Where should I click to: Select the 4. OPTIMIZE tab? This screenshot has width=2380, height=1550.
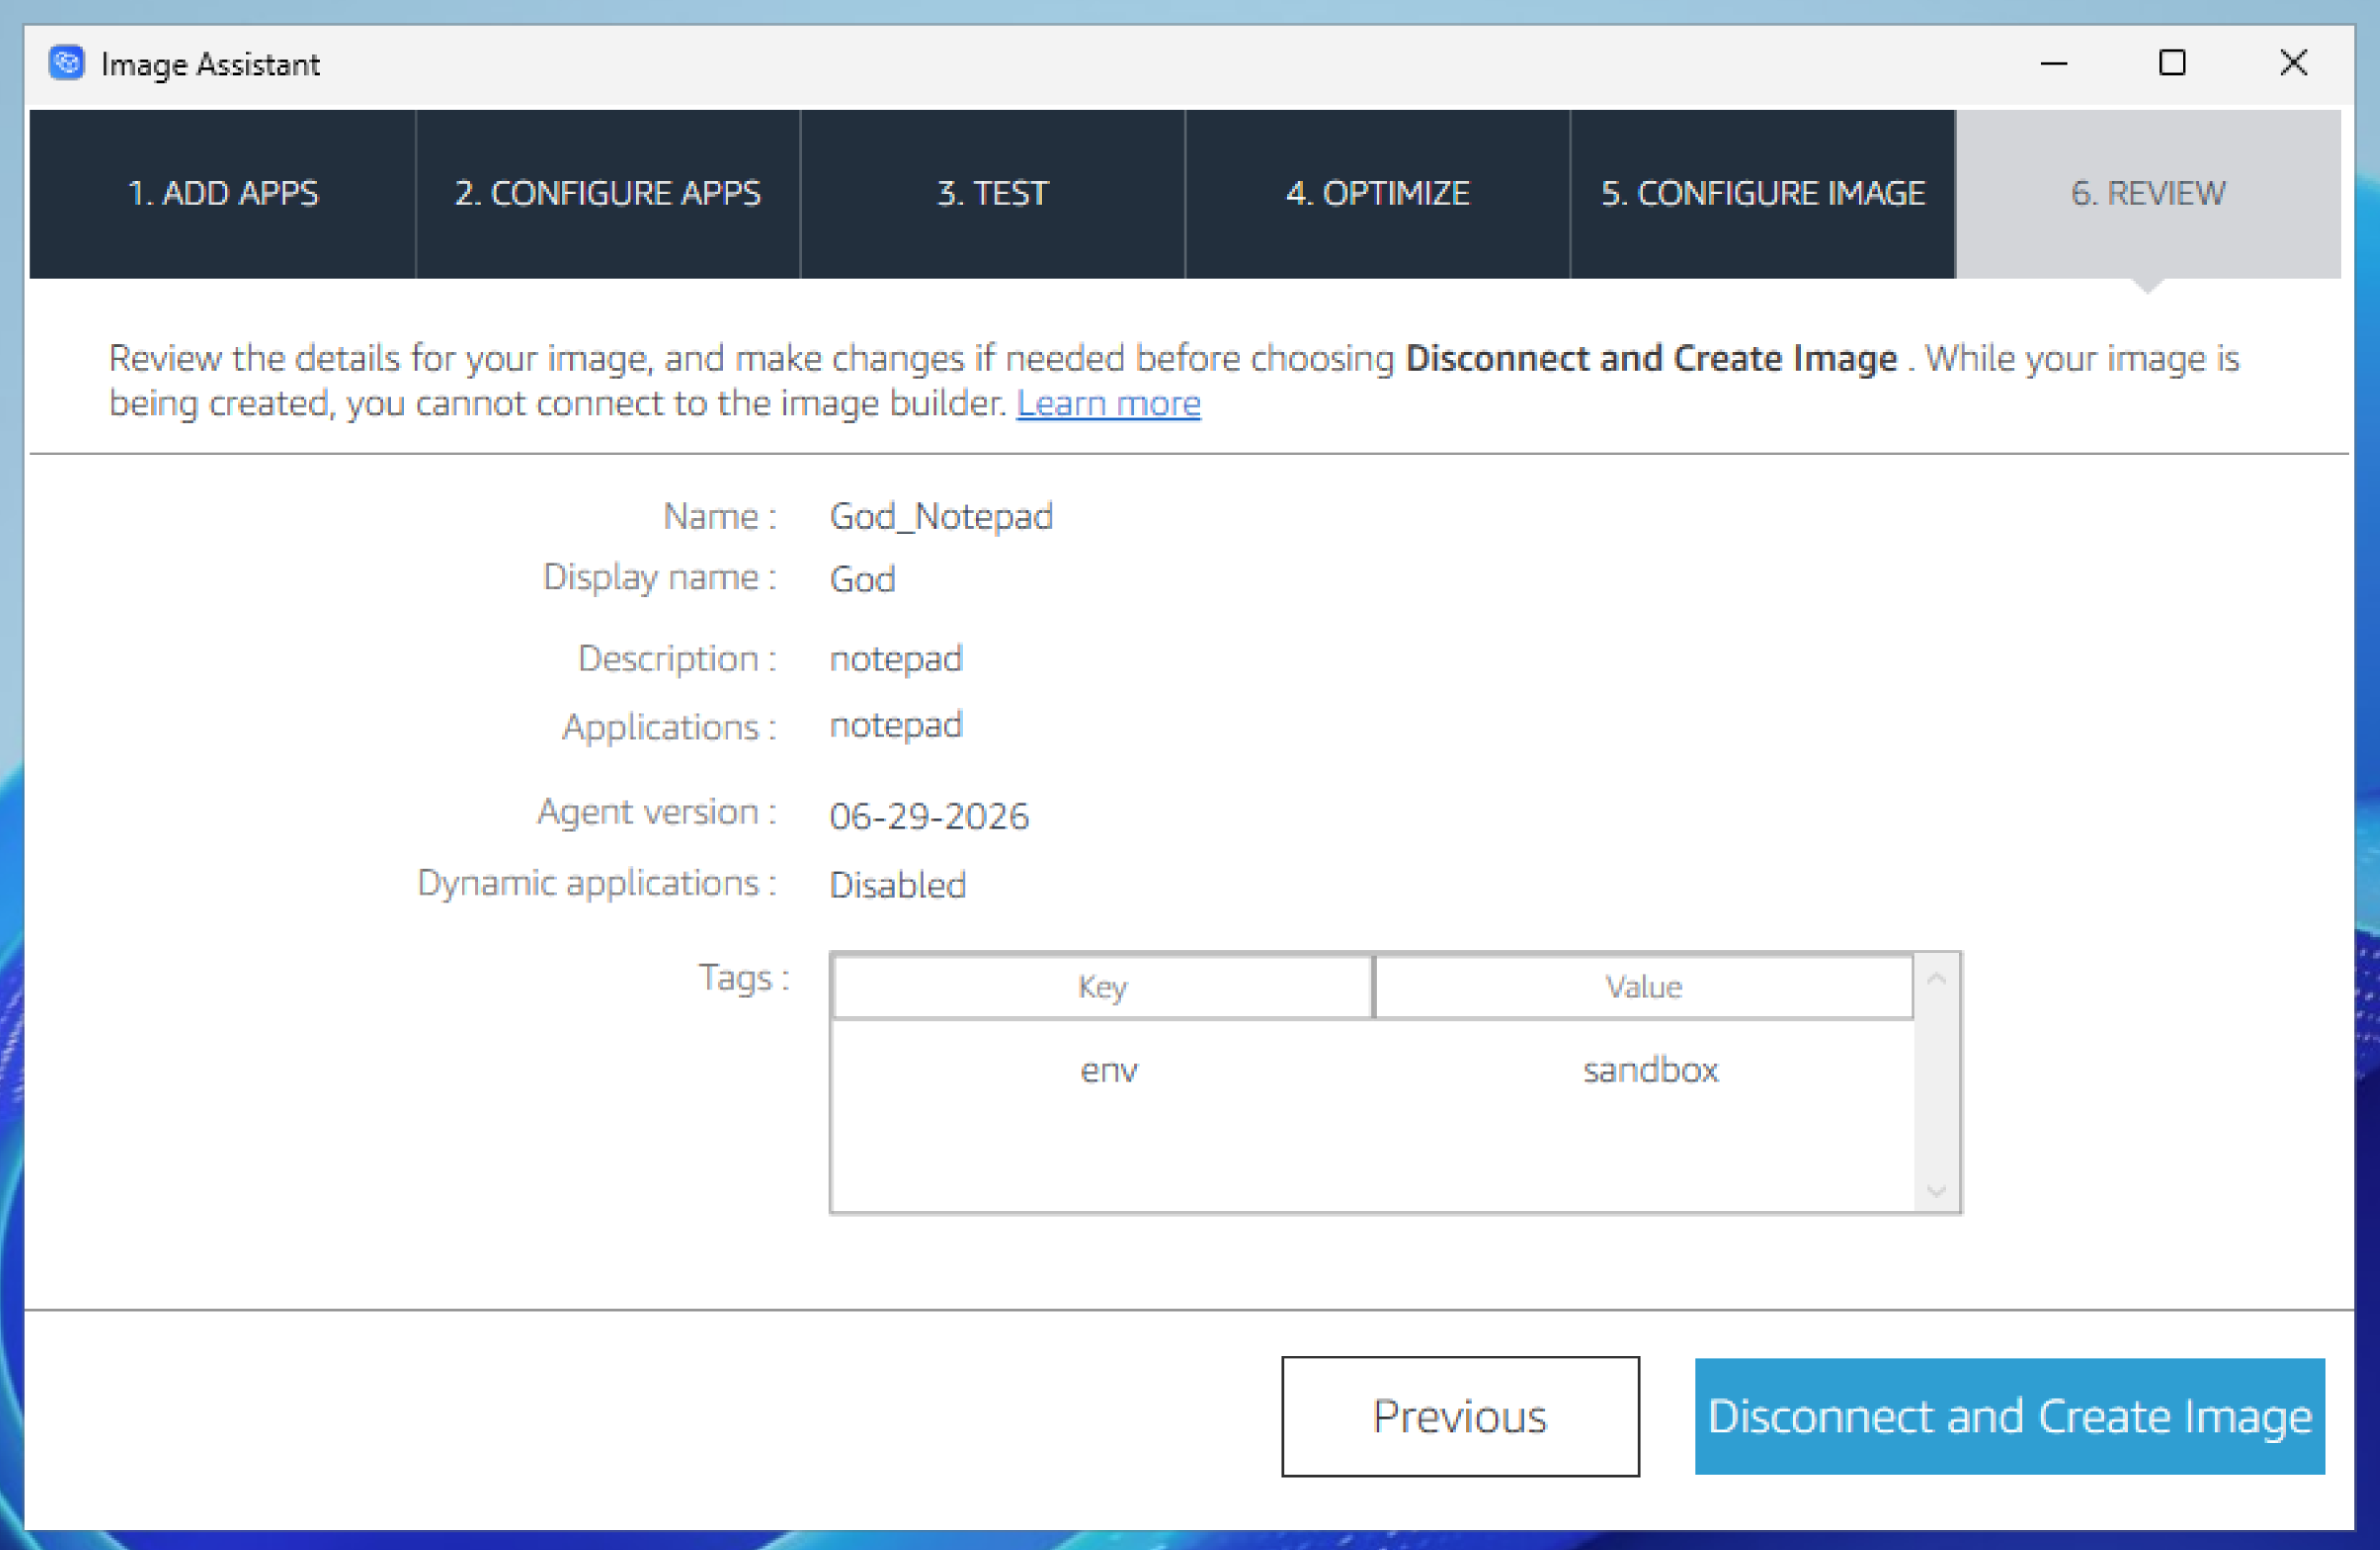(x=1378, y=193)
